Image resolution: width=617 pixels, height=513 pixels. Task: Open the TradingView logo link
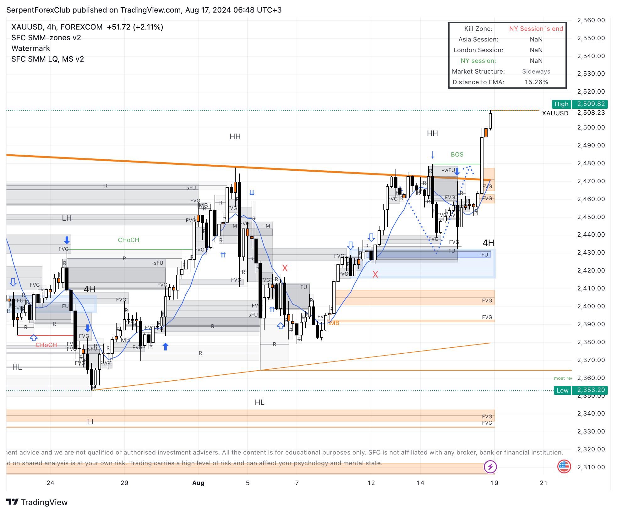tap(37, 502)
